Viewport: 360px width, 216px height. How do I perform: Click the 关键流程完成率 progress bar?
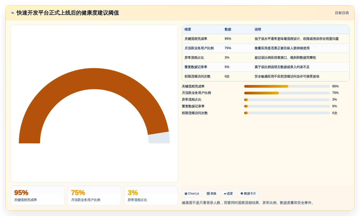click(x=287, y=86)
